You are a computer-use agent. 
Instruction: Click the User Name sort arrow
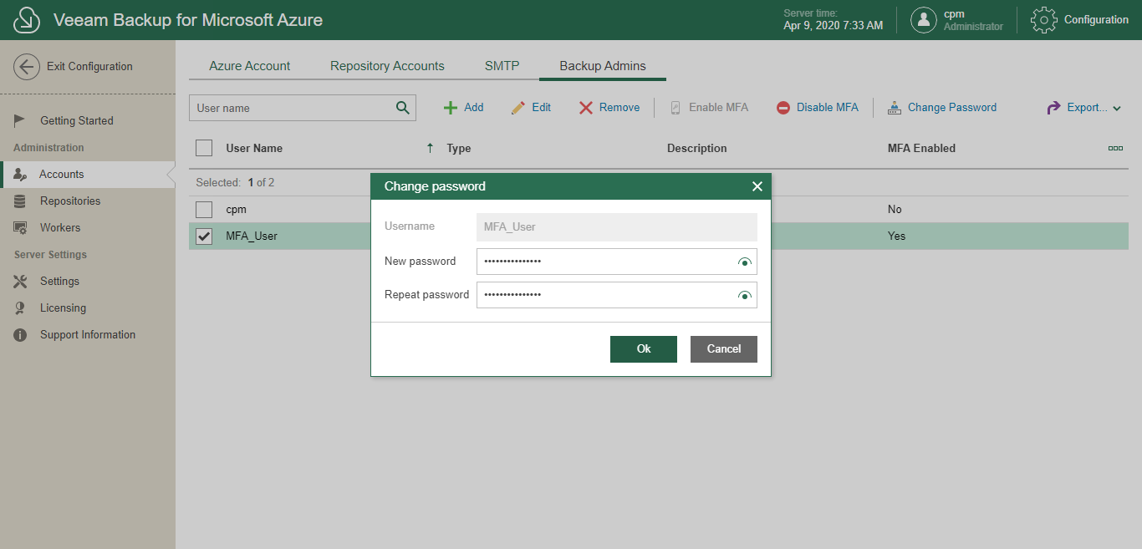[430, 148]
